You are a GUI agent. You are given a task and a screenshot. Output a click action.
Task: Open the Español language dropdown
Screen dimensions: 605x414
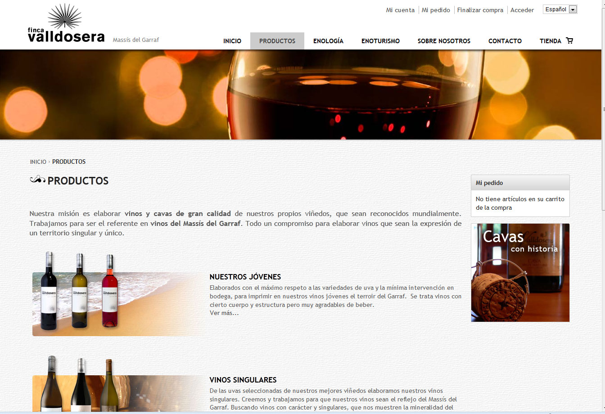coord(560,9)
